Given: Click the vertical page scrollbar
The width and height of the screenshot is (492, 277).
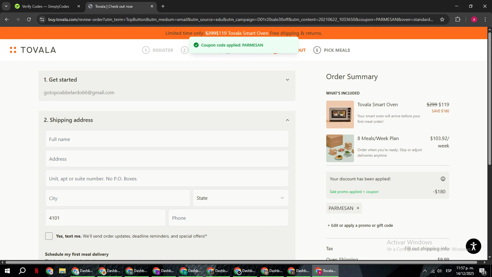Looking at the screenshot, I should [489, 98].
